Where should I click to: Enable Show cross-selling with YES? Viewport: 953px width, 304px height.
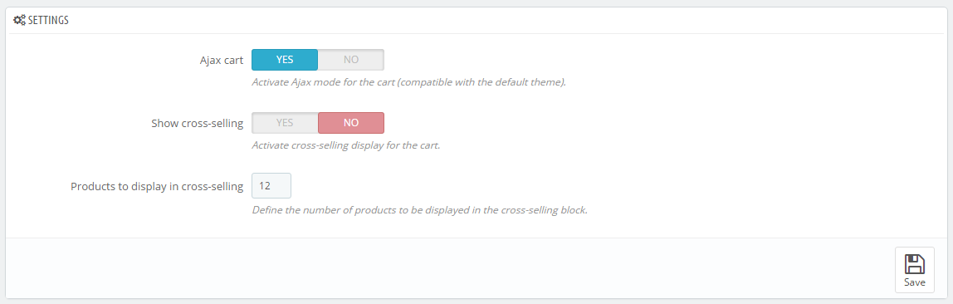(x=285, y=123)
